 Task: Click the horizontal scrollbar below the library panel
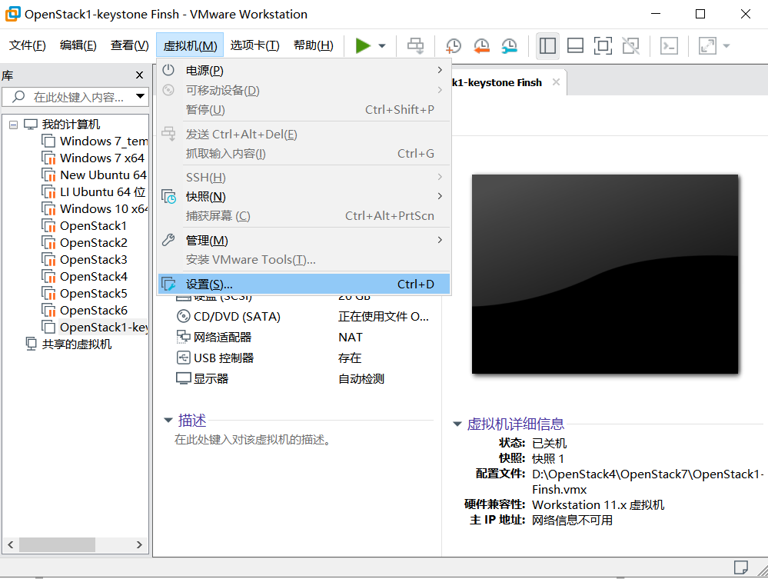coord(58,544)
